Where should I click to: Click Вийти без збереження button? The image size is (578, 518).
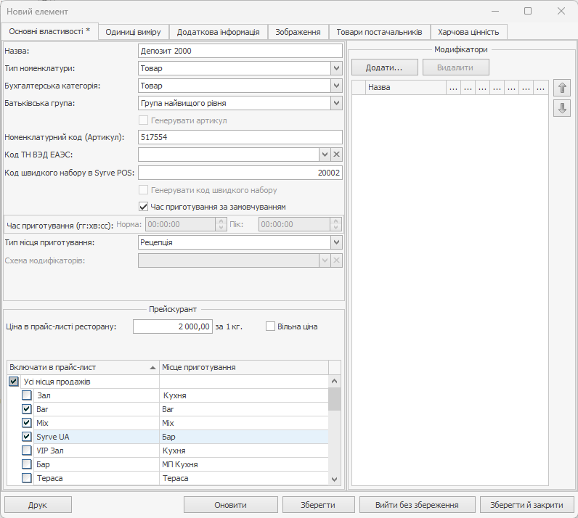pyautogui.click(x=417, y=505)
